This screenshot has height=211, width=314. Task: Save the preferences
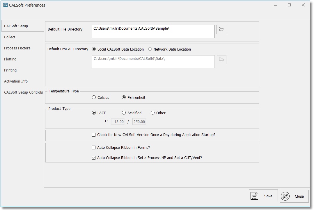(263, 196)
